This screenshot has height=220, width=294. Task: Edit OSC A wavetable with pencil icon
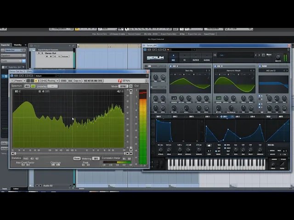pyautogui.click(x=208, y=77)
